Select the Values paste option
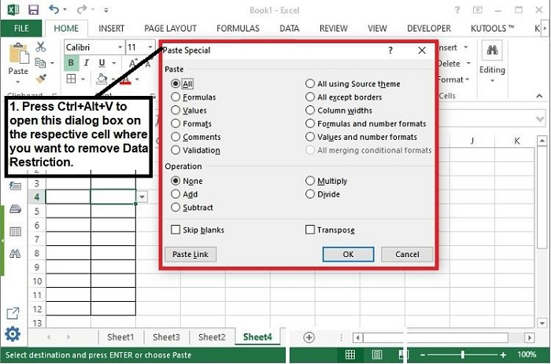The image size is (551, 364). 189,110
